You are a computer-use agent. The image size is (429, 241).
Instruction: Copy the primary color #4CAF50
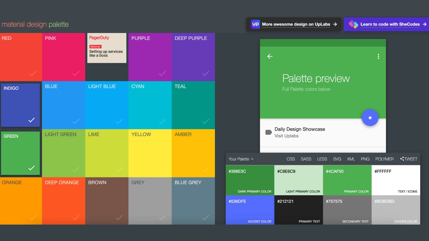[x=347, y=180]
